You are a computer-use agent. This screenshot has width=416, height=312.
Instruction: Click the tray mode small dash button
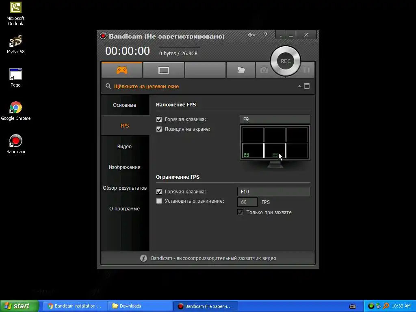[281, 35]
